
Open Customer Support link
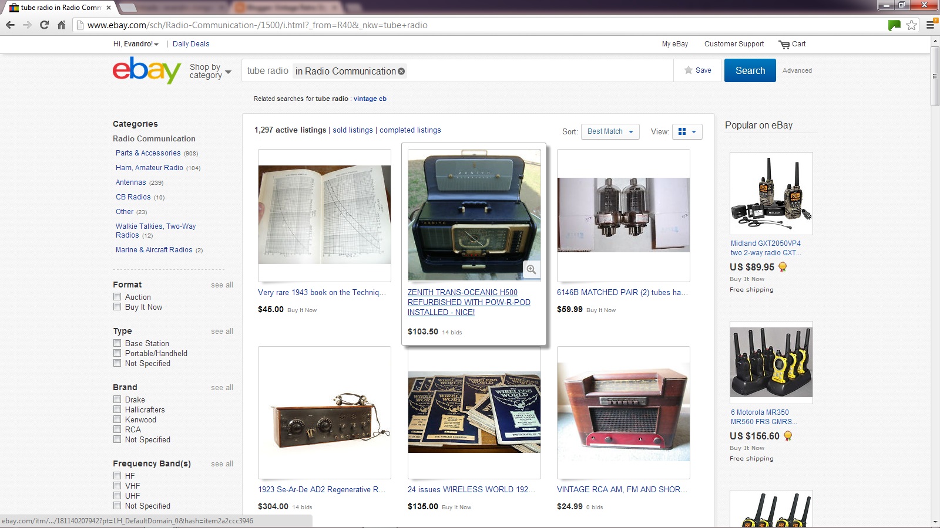734,44
